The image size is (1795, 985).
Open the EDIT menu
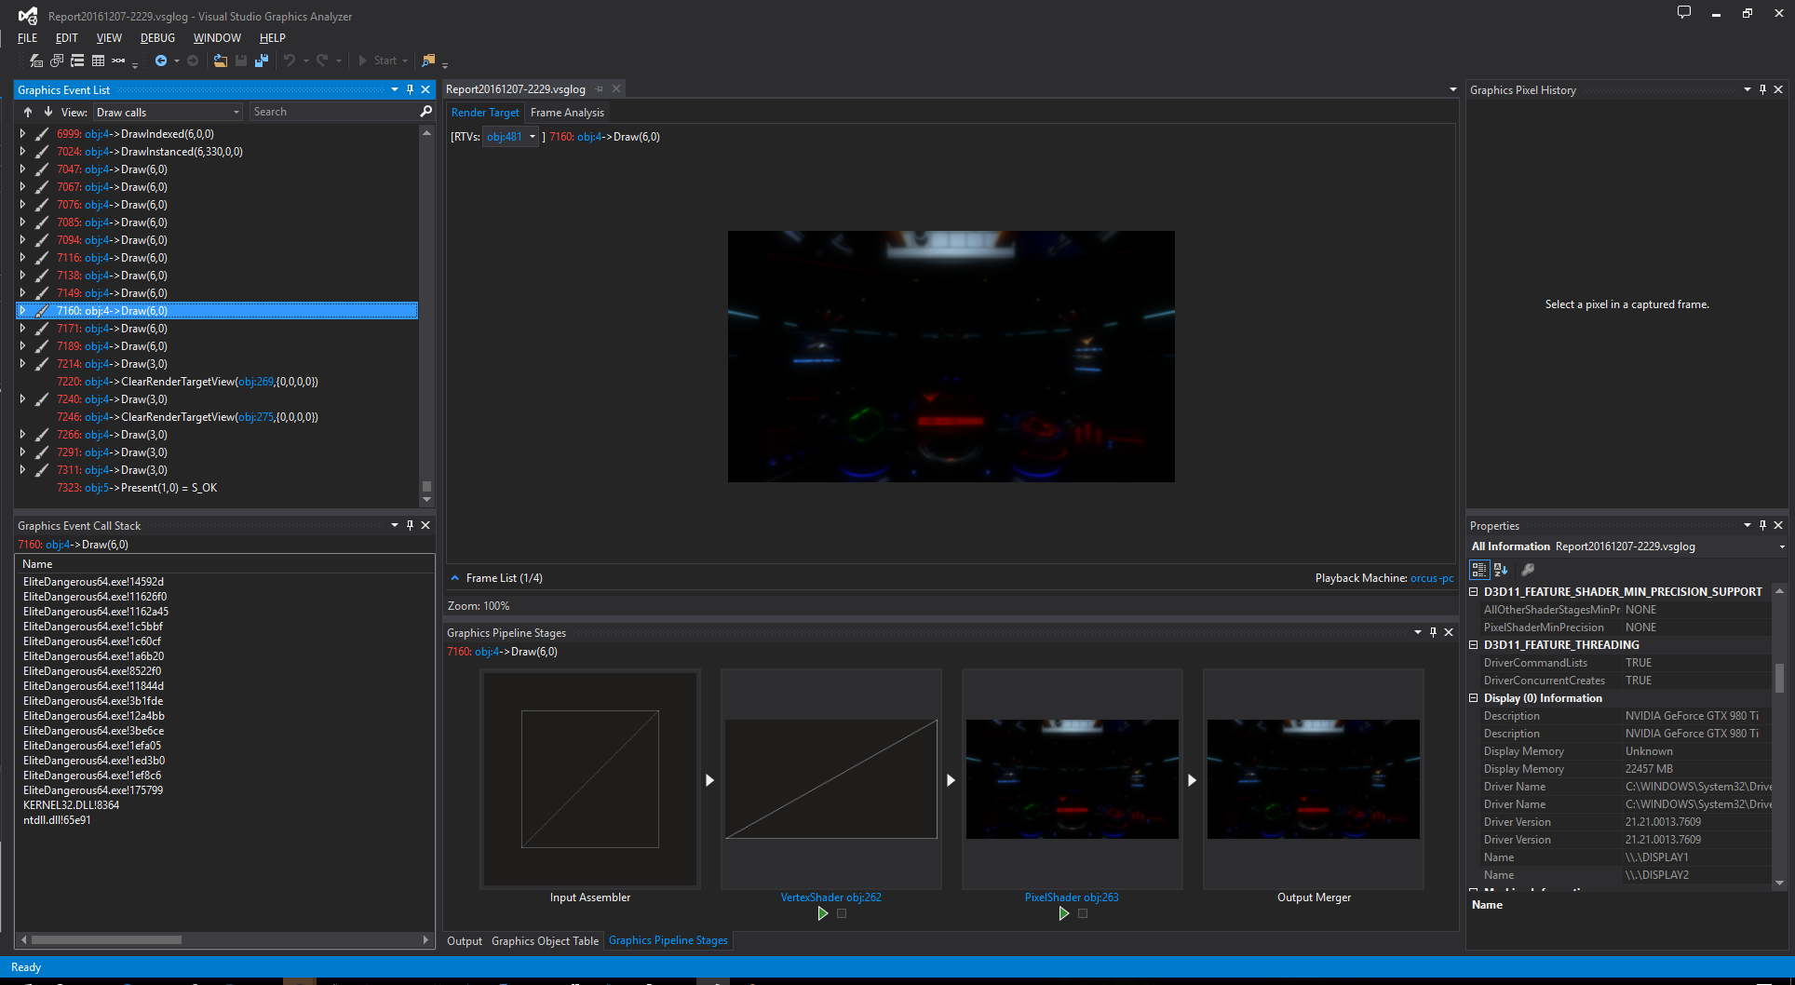[x=66, y=38]
